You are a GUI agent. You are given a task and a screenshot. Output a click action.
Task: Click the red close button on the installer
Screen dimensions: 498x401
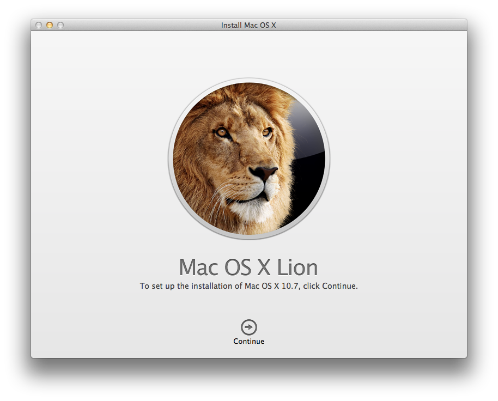coord(39,25)
